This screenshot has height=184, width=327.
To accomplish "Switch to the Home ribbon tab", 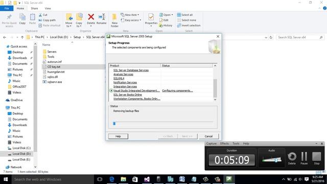I will pyautogui.click(x=20, y=8).
